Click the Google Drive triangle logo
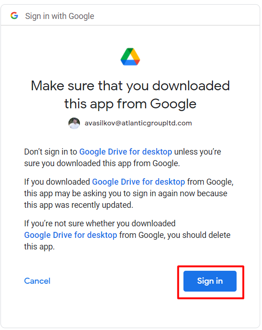 (130, 57)
